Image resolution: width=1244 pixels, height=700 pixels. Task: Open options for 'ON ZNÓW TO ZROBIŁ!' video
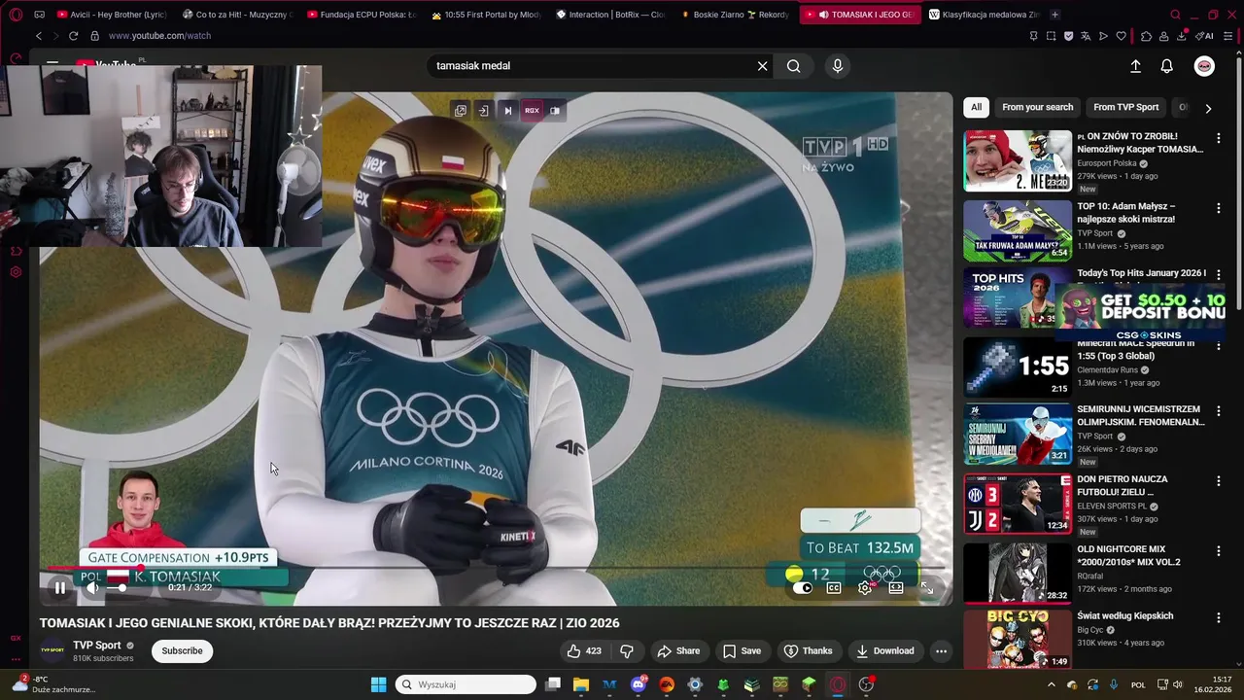click(x=1218, y=138)
